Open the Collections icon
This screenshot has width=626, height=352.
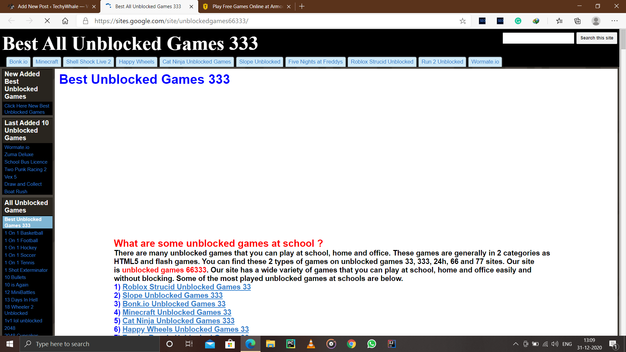(x=577, y=21)
